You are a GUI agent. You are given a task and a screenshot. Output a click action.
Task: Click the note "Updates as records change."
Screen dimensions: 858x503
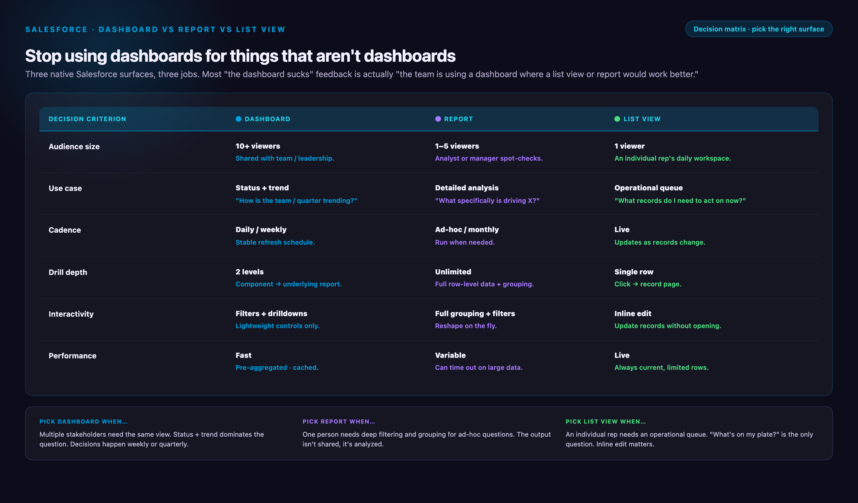660,242
